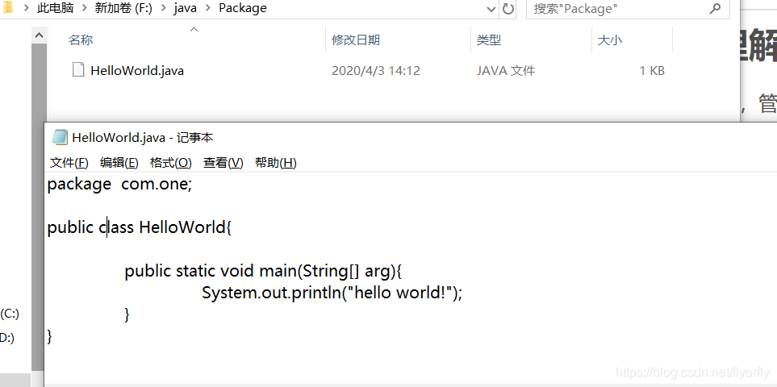Image resolution: width=777 pixels, height=387 pixels.
Task: Focus the 搜索"Package" search field
Action: [628, 8]
